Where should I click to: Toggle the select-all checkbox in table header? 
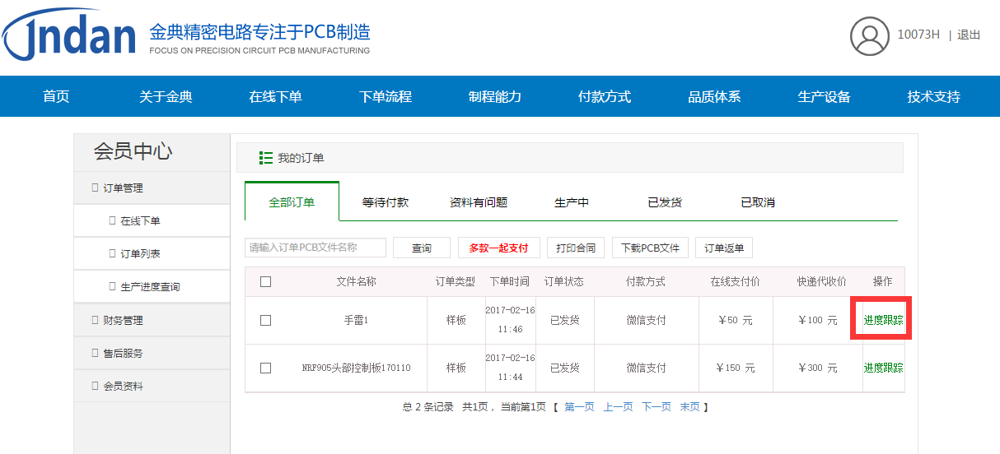tap(265, 281)
